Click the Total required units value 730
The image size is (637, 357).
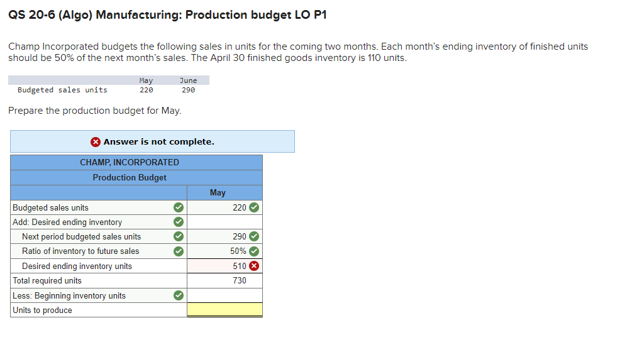pos(240,281)
